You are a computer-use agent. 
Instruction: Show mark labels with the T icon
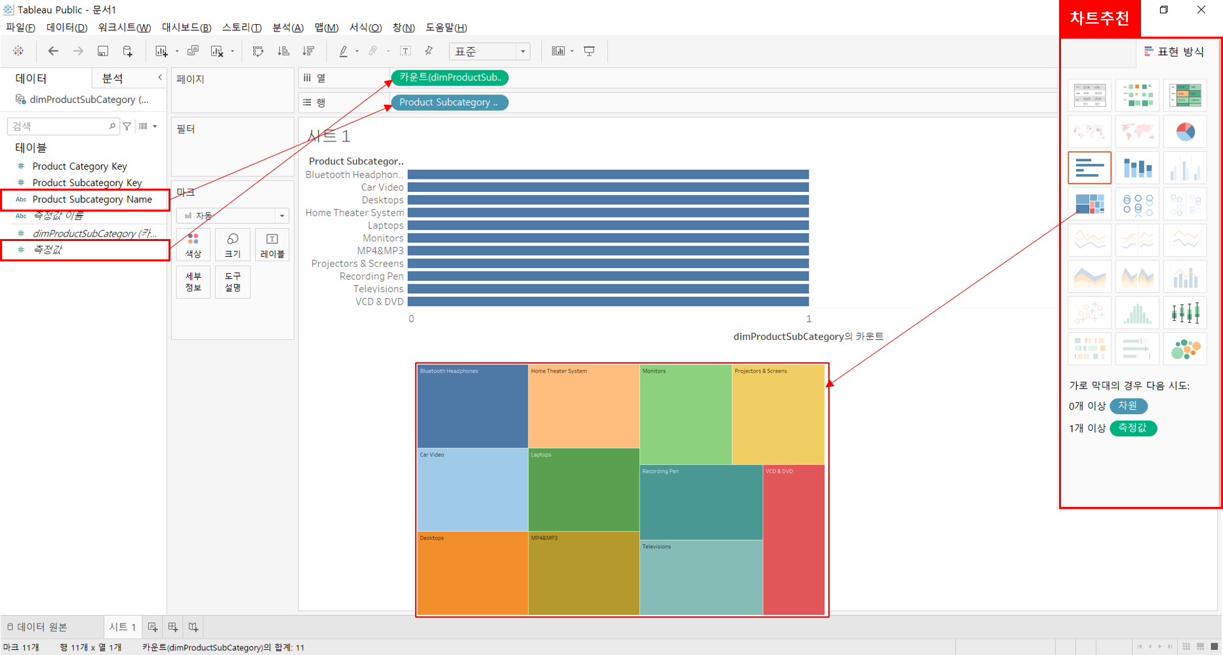pos(405,51)
